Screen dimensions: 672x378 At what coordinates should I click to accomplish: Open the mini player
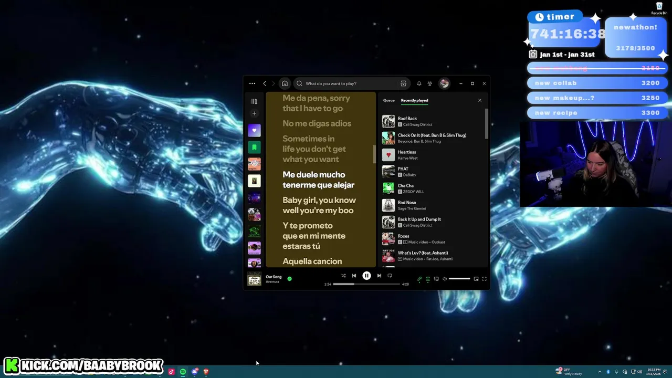click(476, 279)
